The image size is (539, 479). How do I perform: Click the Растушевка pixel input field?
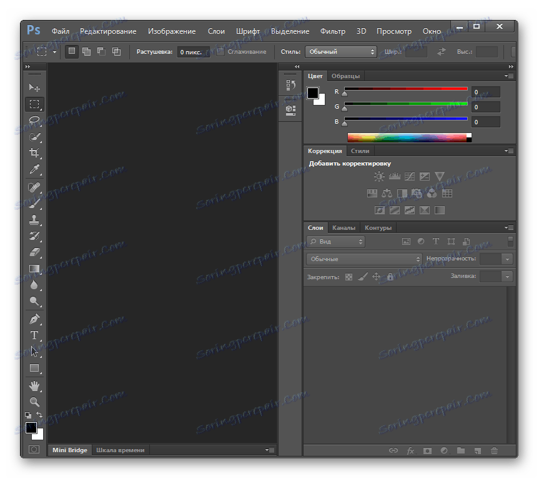click(192, 52)
